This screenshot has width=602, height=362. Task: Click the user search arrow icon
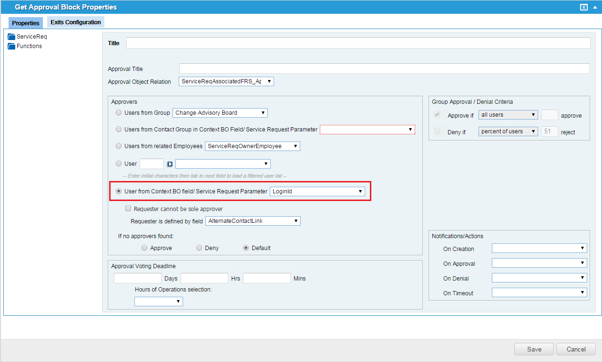[170, 164]
